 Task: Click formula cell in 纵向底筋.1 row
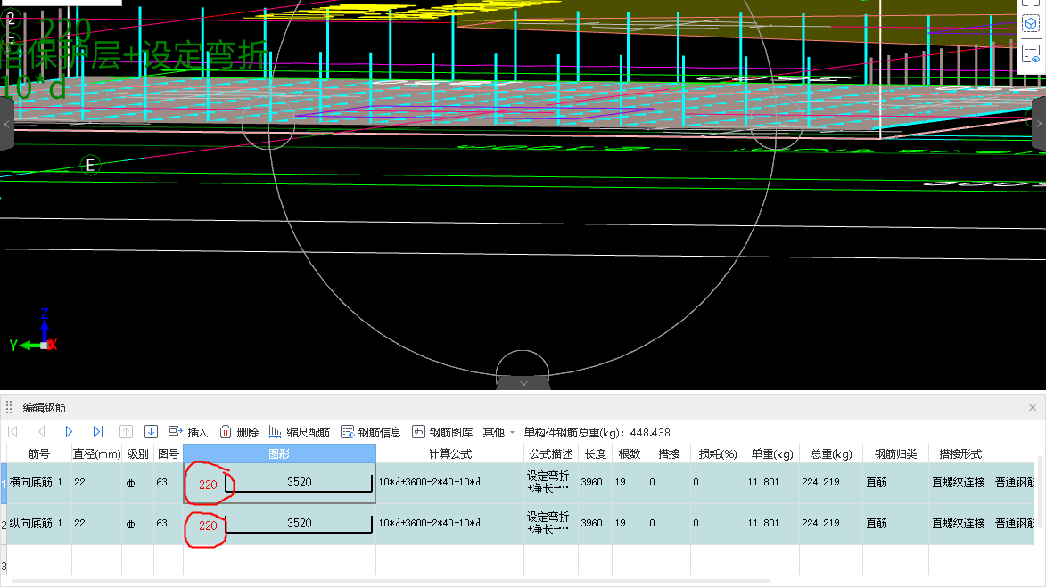(x=450, y=524)
